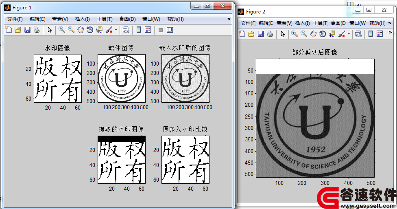Image resolution: width=397 pixels, height=209 pixels.
Task: Open 文件 menu in Figure 2
Action: 248,23
